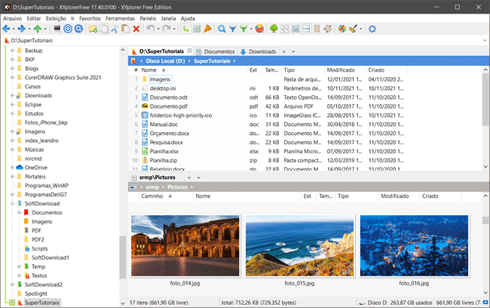Click the blue funnel filter icon
This screenshot has width=490, height=308.
[233, 29]
